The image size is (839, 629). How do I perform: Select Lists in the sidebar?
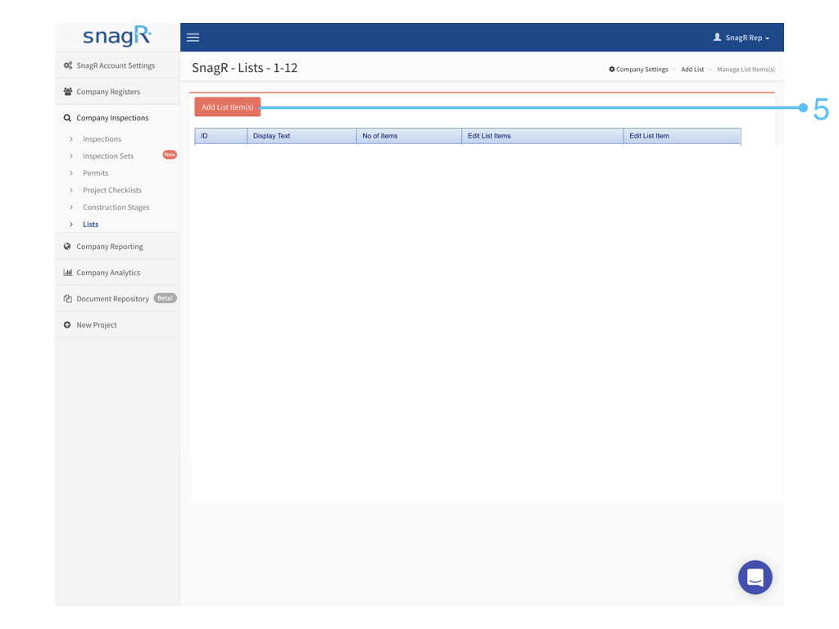[90, 224]
